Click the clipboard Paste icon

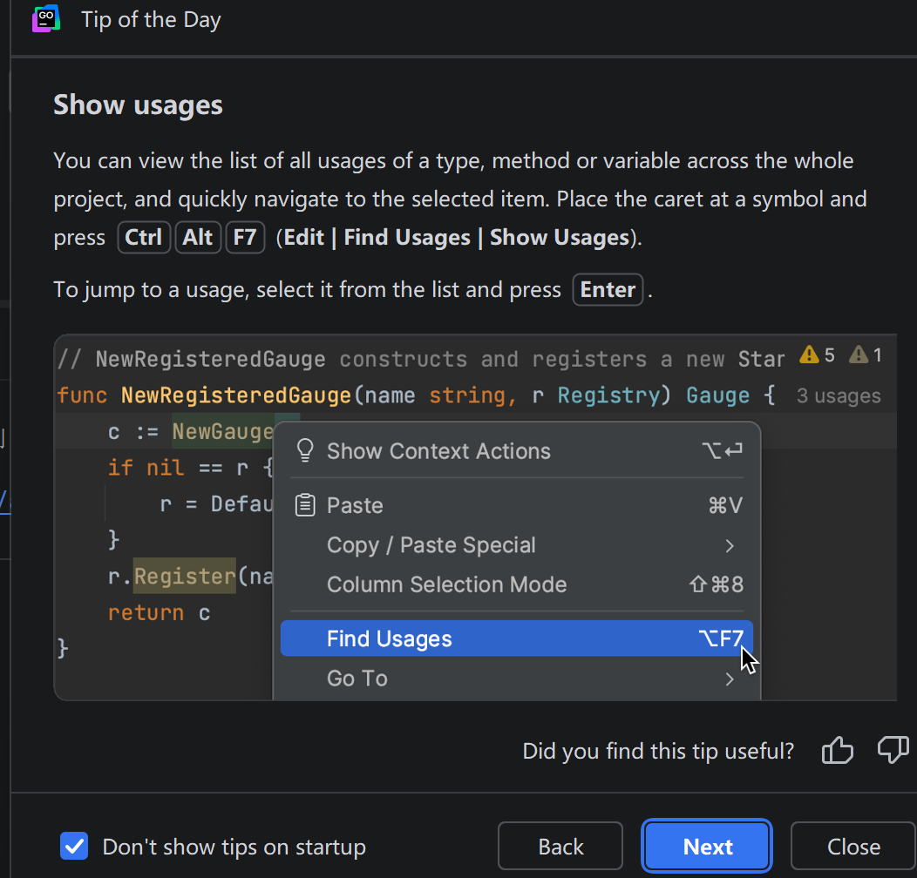click(x=305, y=505)
